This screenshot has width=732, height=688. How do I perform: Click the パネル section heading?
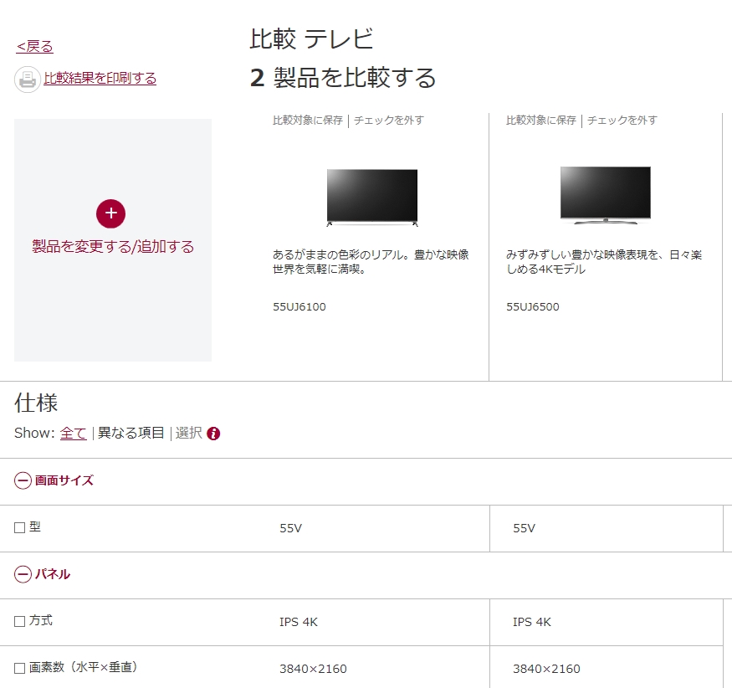pos(53,573)
